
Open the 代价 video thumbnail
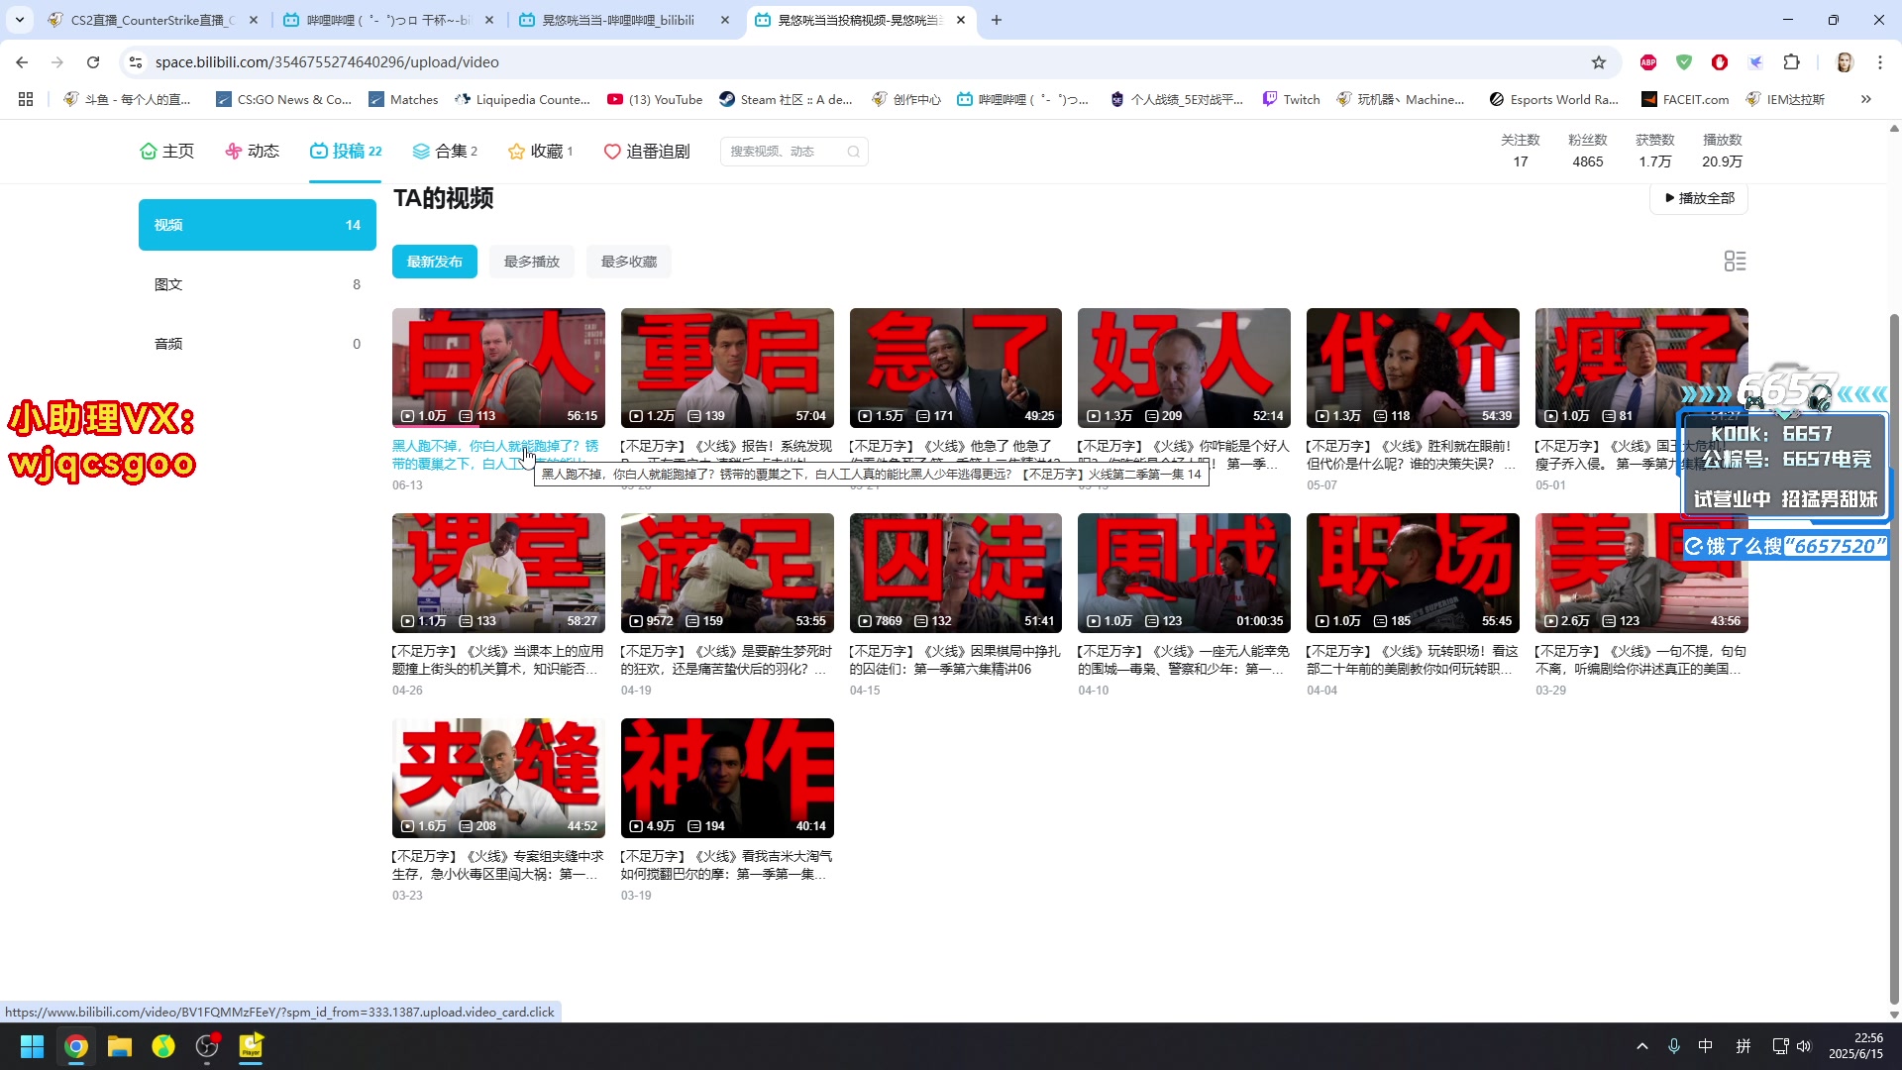pos(1413,368)
